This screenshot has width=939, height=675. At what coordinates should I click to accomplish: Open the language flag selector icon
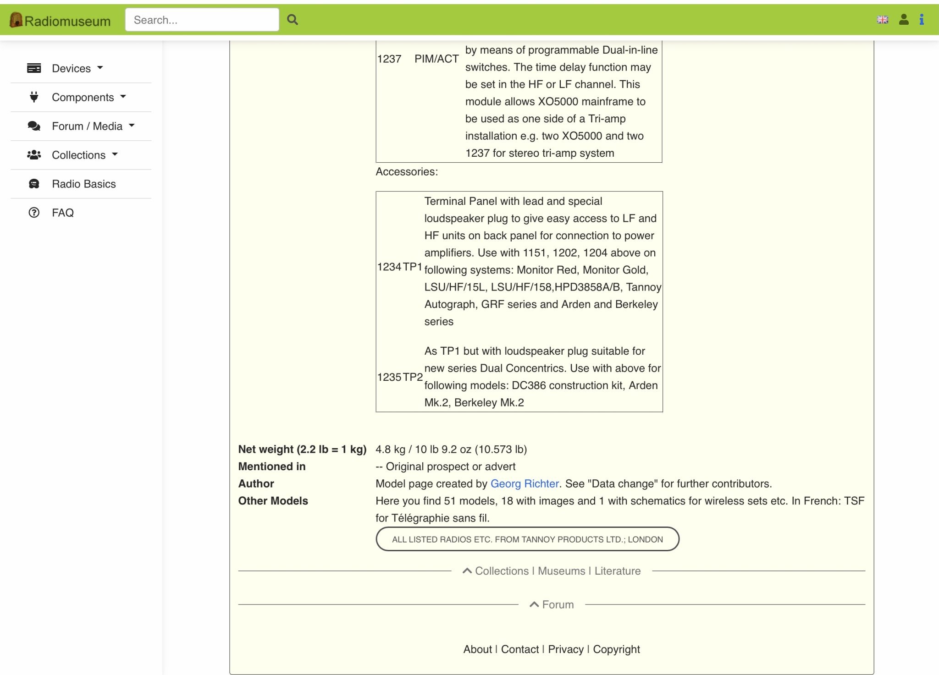coord(883,20)
